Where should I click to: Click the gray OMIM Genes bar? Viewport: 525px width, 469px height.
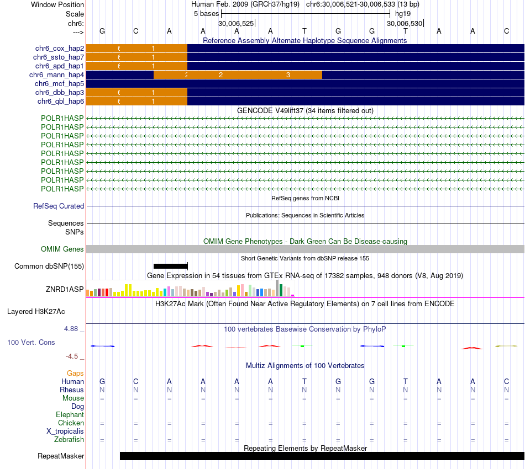point(306,249)
